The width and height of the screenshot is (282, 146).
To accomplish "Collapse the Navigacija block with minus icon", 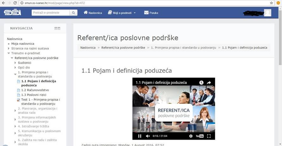I will pos(56,28).
